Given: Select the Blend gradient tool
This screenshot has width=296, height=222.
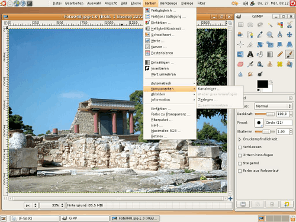Looking at the screenshot, I should [x=270, y=54].
